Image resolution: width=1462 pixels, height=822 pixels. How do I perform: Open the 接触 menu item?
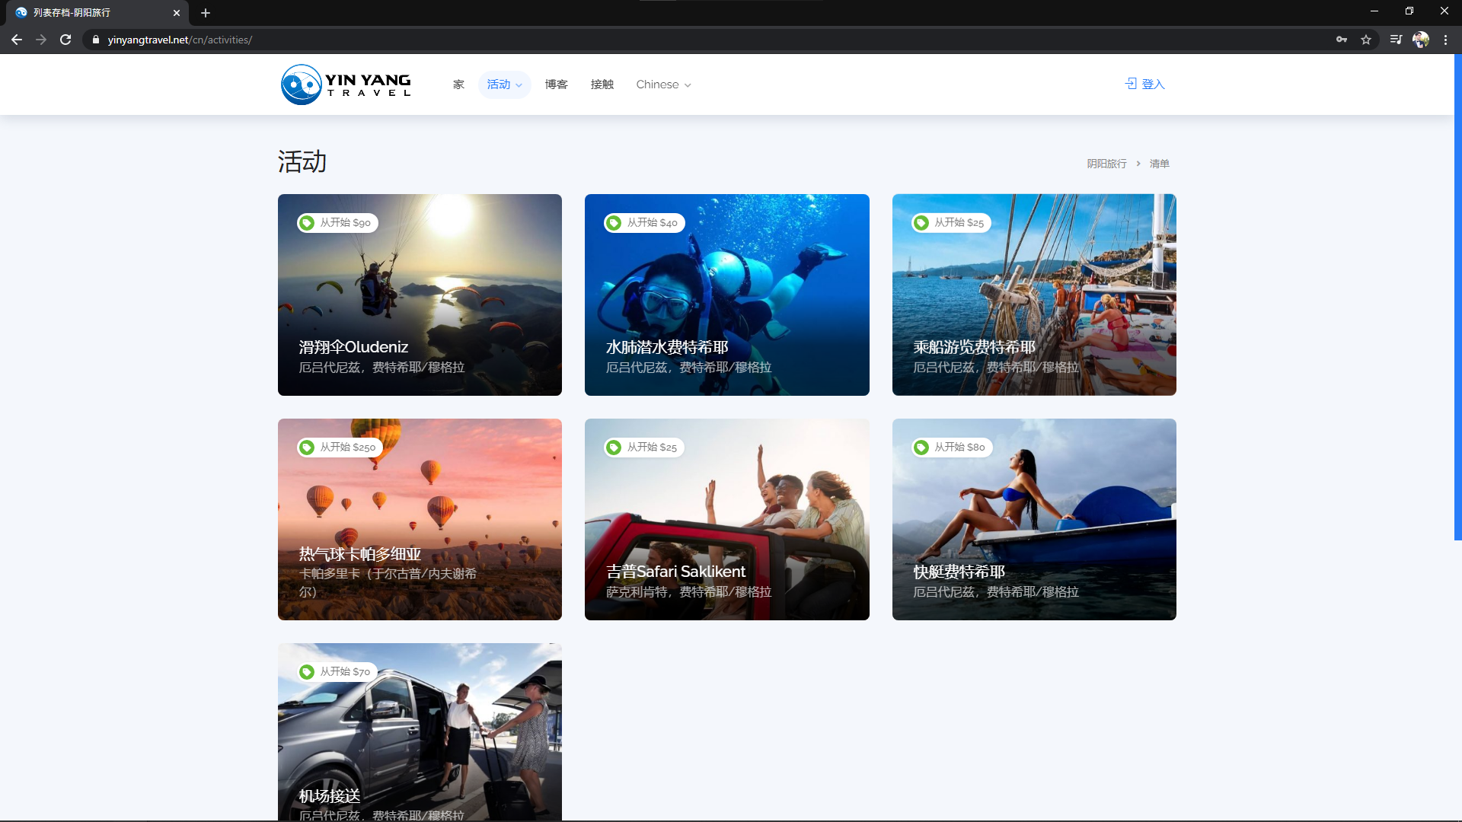[602, 84]
